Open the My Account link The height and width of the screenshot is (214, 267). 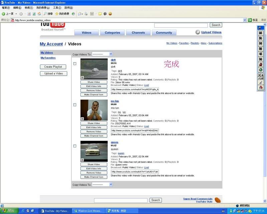pos(51,44)
